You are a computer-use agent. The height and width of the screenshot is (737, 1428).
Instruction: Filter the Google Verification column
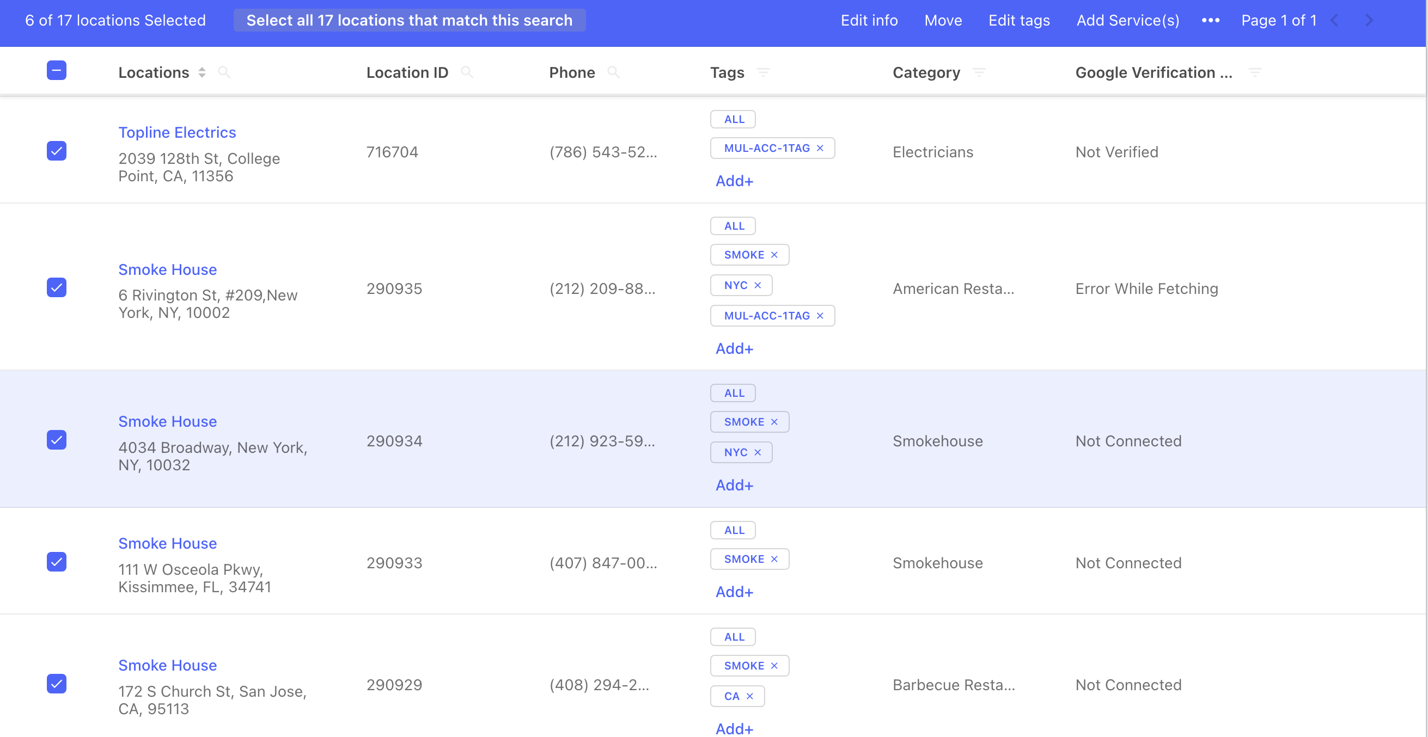click(x=1255, y=72)
